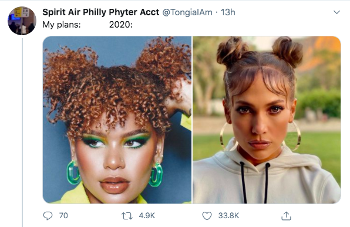Open the author's round profile avatar

click(x=22, y=21)
